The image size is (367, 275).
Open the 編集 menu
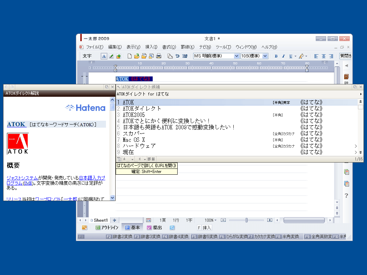pos(115,47)
